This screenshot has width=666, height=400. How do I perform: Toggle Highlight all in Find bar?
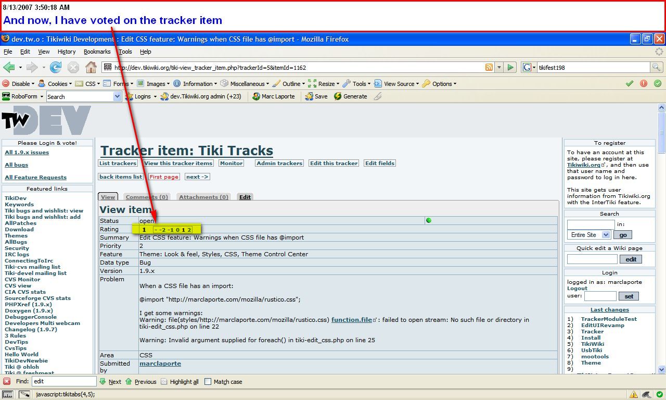[x=180, y=382]
